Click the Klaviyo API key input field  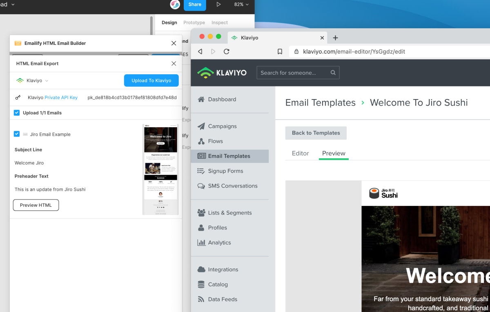132,97
